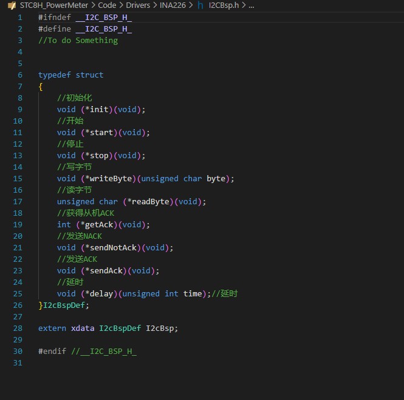404x400 pixels.
Task: Open the breadcrumb ellipsis symbol list
Action: 252,5
